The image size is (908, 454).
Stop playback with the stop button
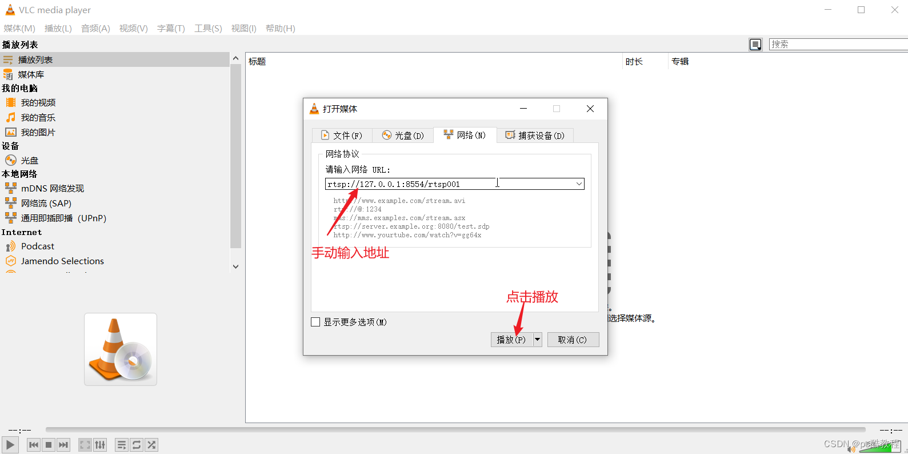pyautogui.click(x=49, y=445)
